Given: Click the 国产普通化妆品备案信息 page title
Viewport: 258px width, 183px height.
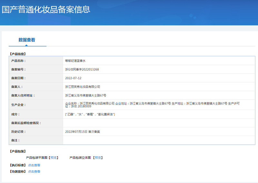Looking at the screenshot, I should tap(46, 9).
